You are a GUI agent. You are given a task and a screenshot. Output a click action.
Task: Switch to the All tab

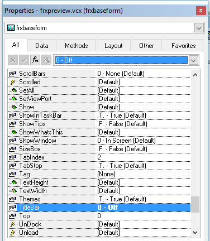16,45
